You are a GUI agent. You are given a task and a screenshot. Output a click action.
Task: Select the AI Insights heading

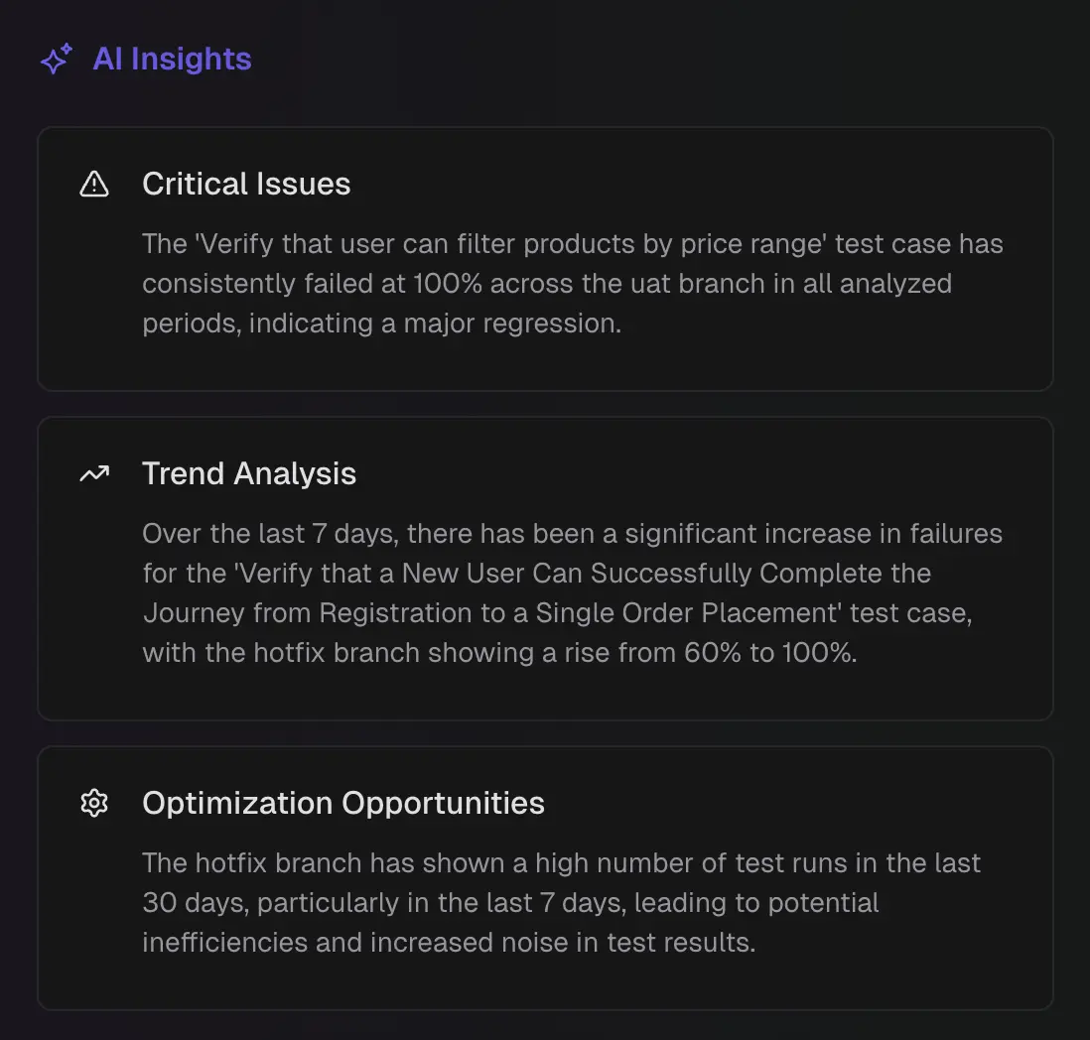tap(172, 60)
